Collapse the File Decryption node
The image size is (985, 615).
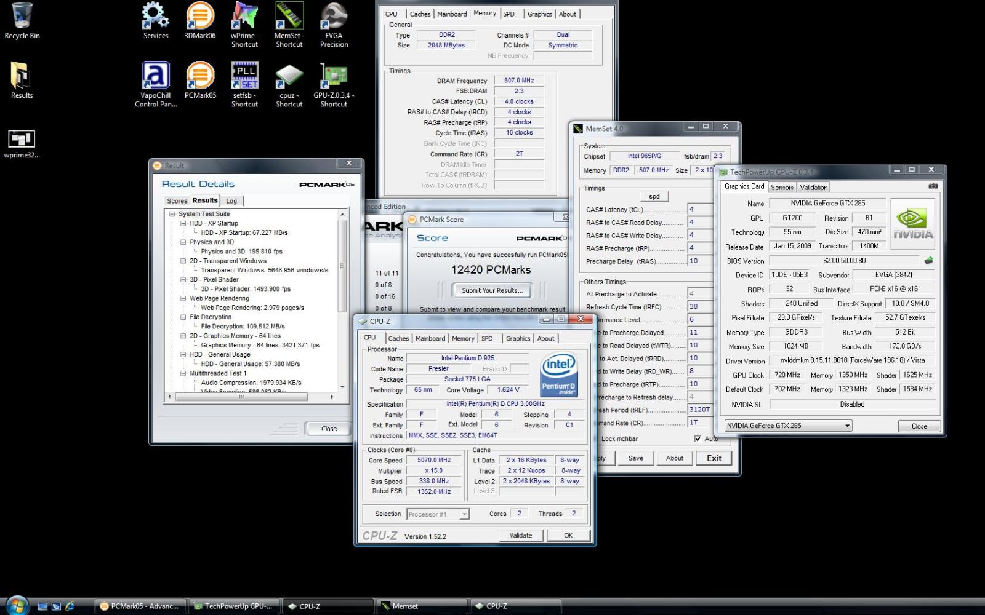(x=183, y=317)
